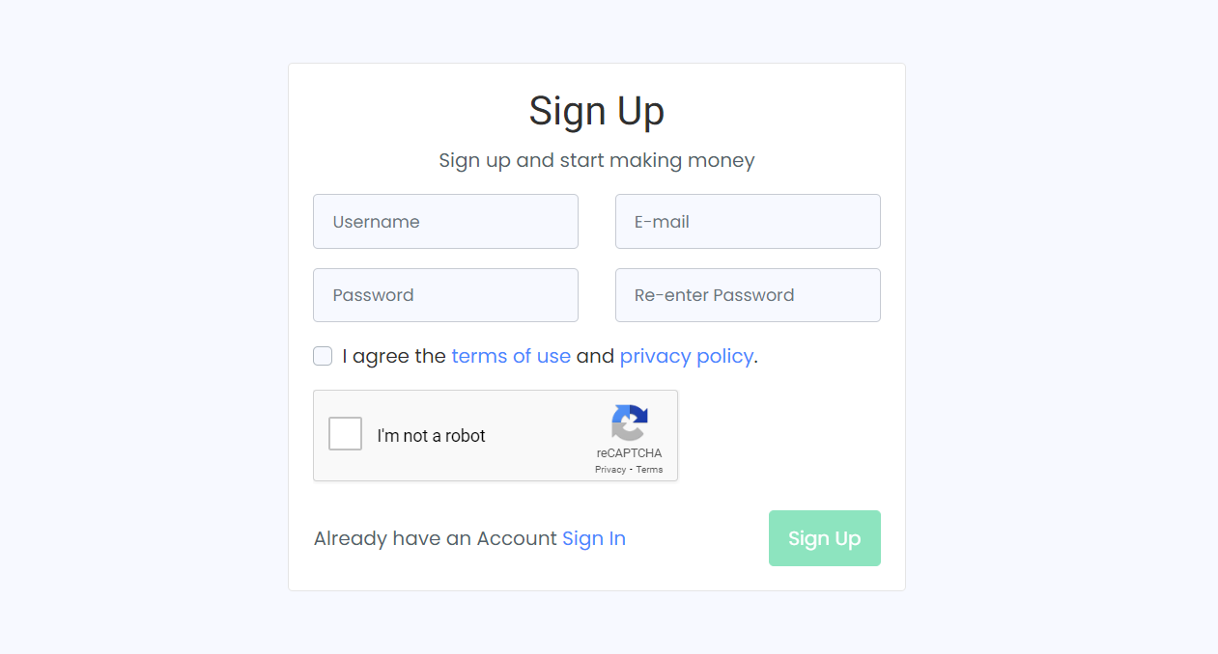
Task: Click into the E-mail field
Action: 748,222
